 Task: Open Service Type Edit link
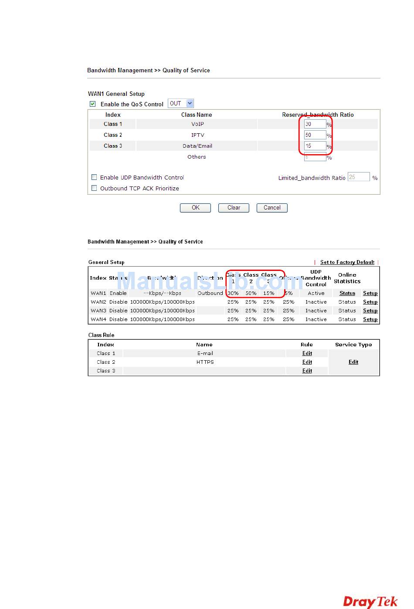pos(353,362)
